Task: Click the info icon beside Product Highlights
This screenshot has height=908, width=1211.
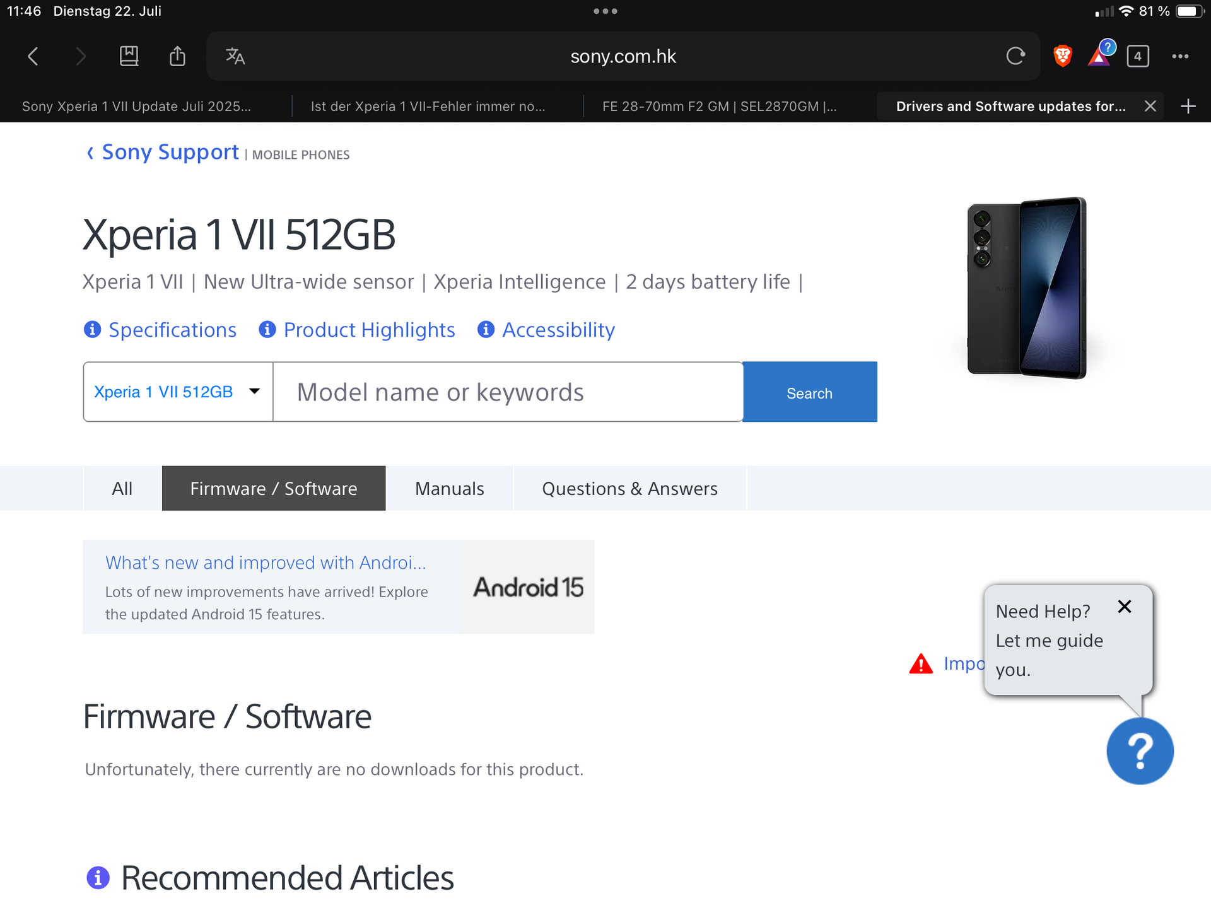Action: (267, 329)
